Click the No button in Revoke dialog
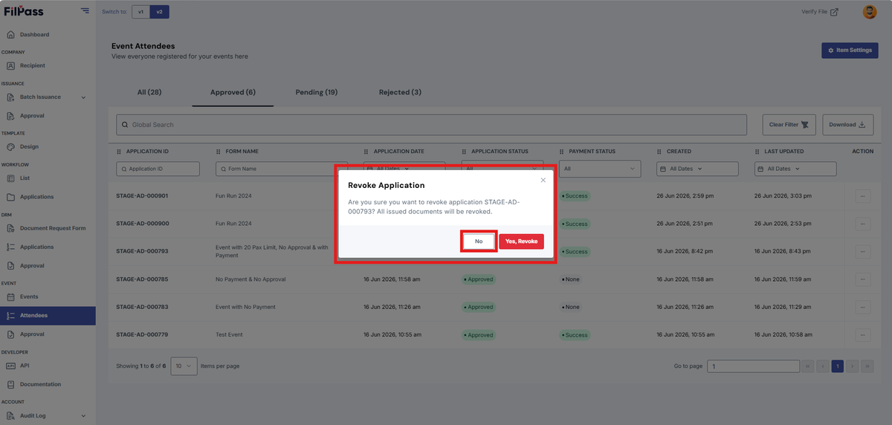892x425 pixels. (x=479, y=241)
